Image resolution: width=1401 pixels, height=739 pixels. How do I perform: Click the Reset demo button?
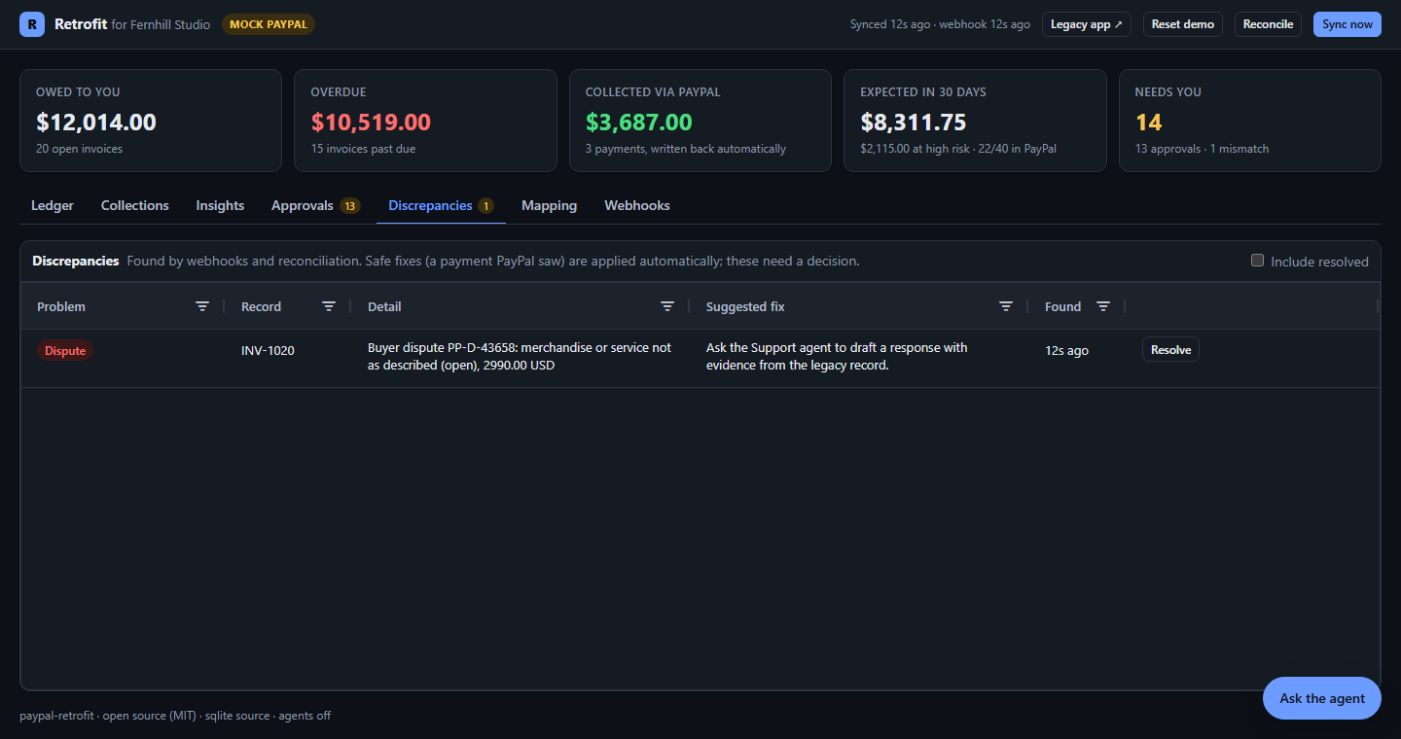tap(1183, 24)
